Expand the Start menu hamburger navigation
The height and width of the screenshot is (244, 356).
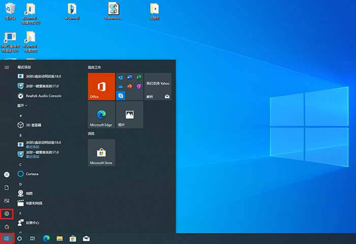tap(7, 67)
